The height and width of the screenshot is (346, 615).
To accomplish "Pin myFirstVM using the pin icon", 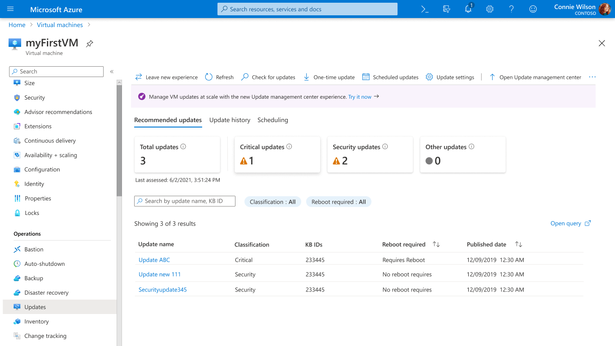I will pos(90,44).
